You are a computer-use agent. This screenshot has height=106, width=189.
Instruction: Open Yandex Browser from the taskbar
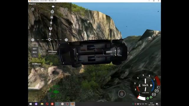pyautogui.click(x=62, y=104)
